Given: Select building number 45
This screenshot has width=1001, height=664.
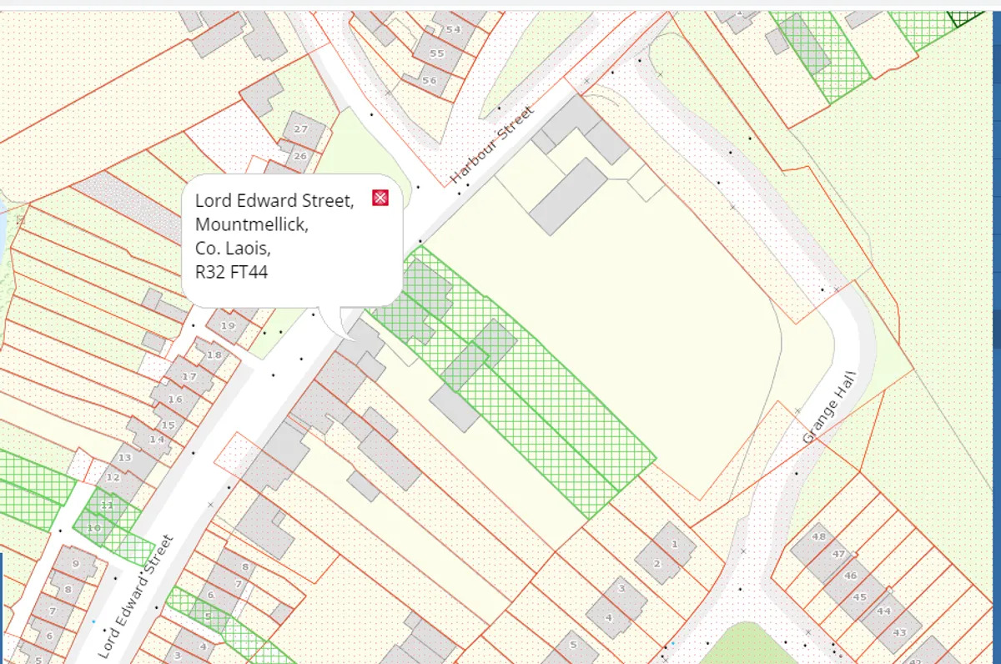Looking at the screenshot, I should click(x=859, y=597).
